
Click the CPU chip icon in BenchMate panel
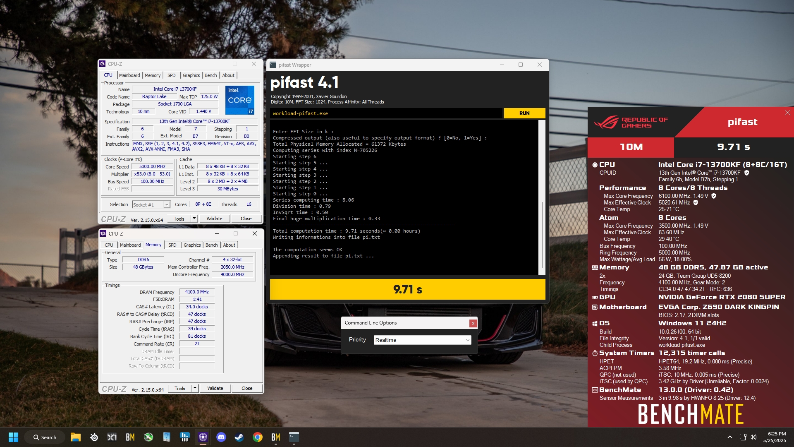(x=595, y=165)
